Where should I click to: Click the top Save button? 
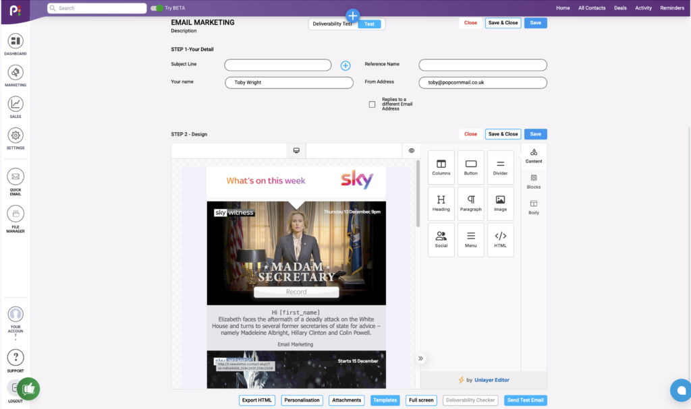[x=535, y=23]
